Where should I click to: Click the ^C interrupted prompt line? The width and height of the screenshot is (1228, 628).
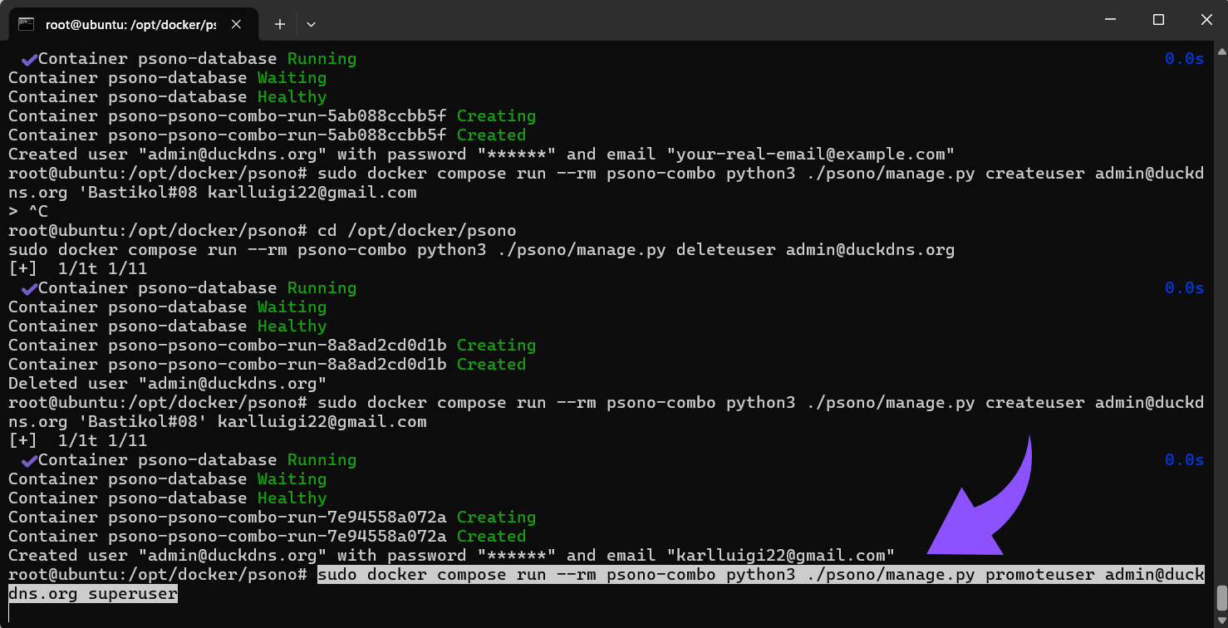tap(28, 211)
